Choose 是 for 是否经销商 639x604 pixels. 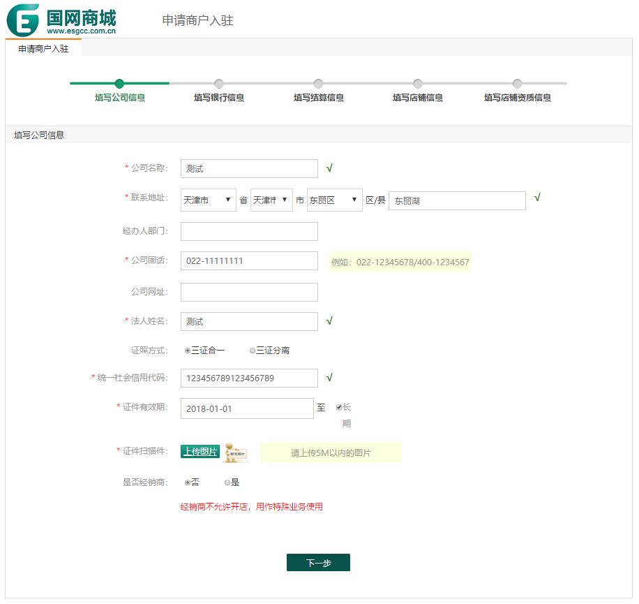[227, 483]
